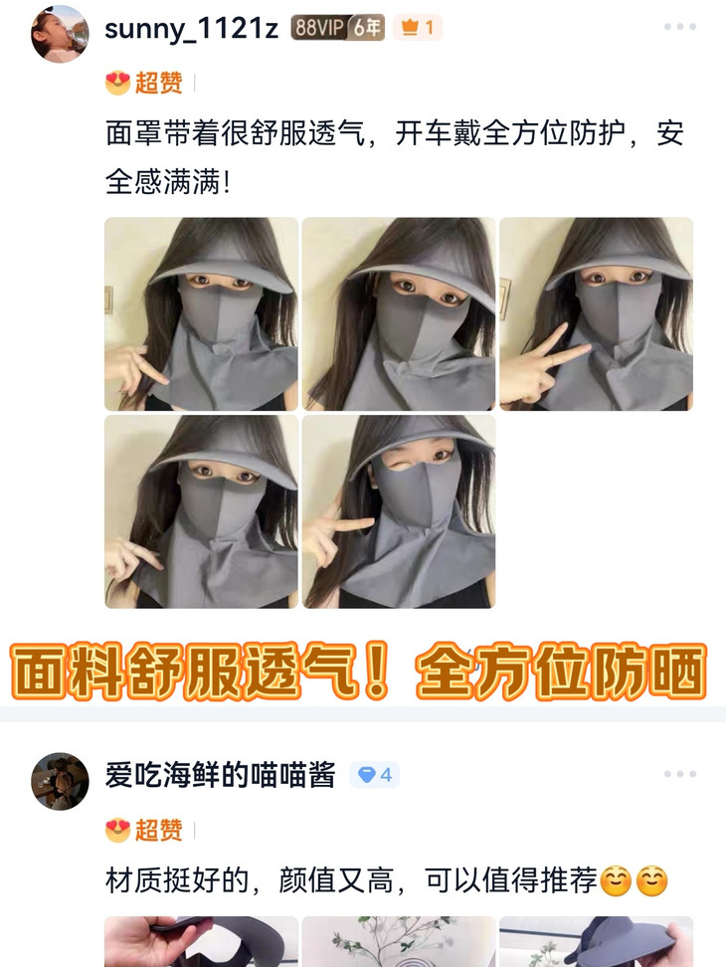Open more options for 爱吃海鲜的喵喵酱's review
This screenshot has height=967, width=726.
coord(680,773)
